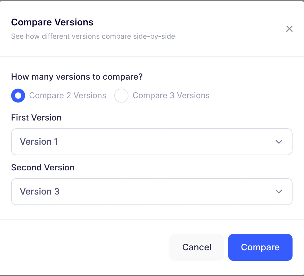Screen dimensions: 304x276
Task: Click the Compare button
Action: (x=260, y=247)
